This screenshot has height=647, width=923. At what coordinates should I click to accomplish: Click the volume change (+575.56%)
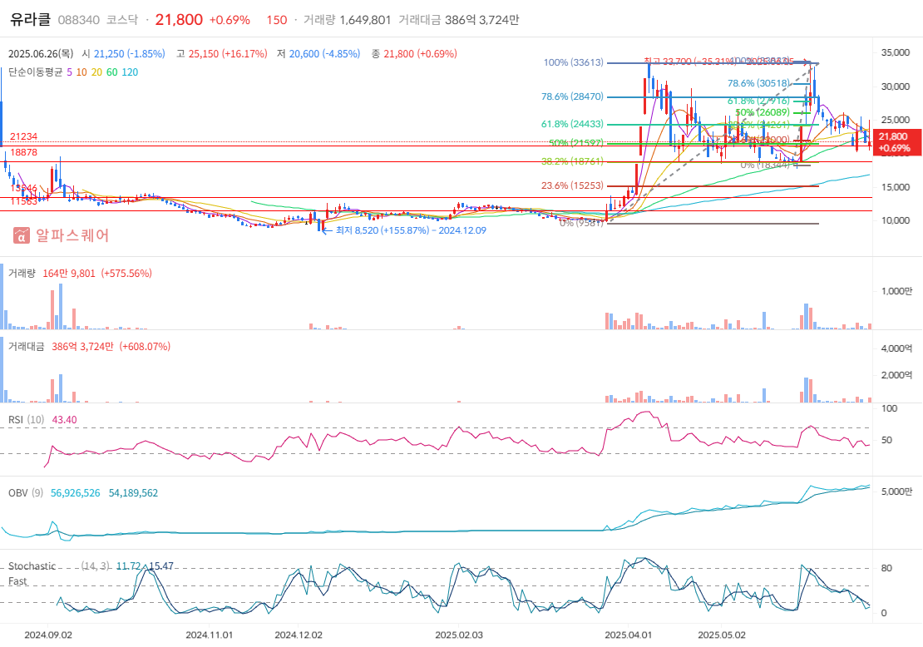point(126,273)
